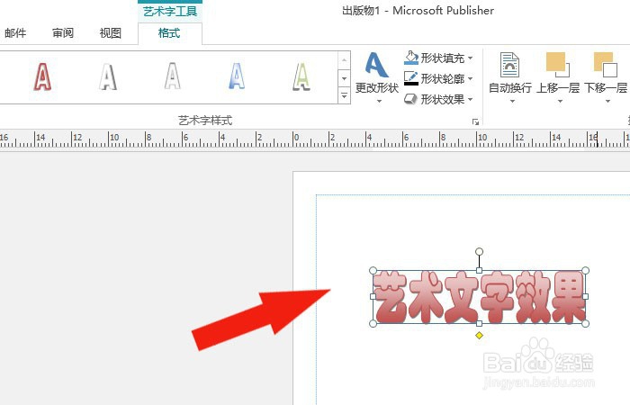This screenshot has height=405, width=630.
Task: Open the 上移一层 dropdown arrow
Action: (x=560, y=101)
